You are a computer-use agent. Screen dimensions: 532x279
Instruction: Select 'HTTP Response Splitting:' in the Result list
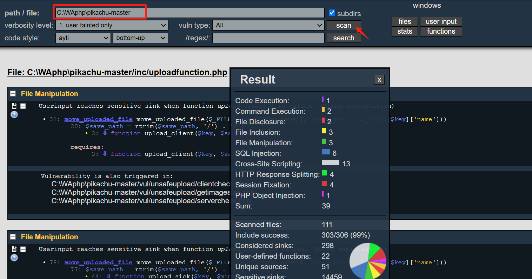[x=278, y=174]
